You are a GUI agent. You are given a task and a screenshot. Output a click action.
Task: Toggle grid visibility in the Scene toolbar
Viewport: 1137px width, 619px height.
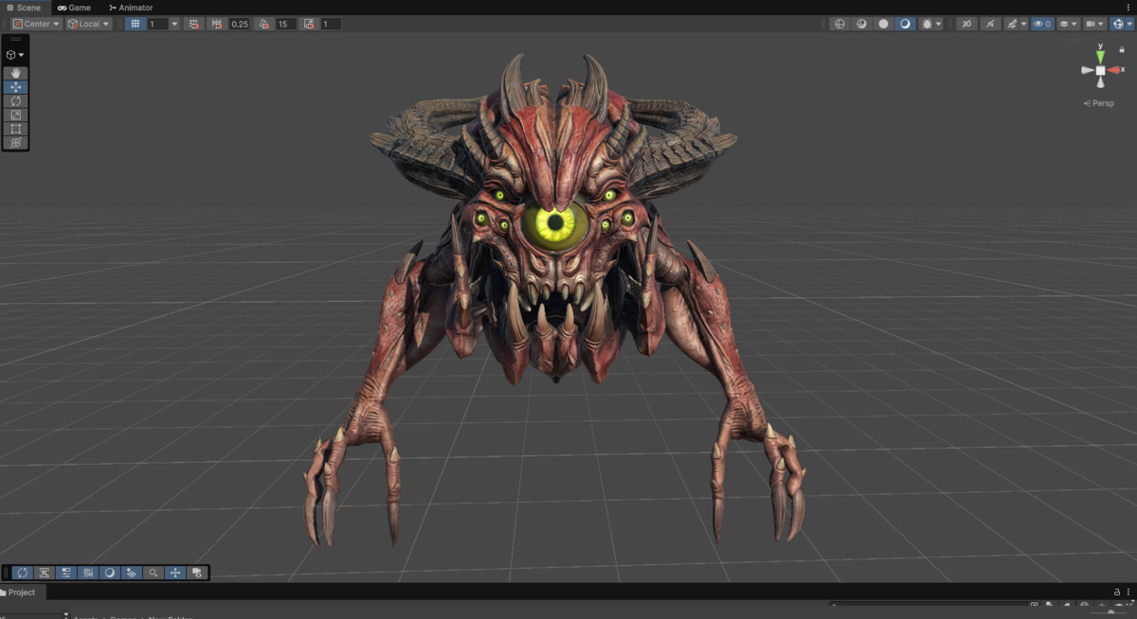(x=136, y=24)
